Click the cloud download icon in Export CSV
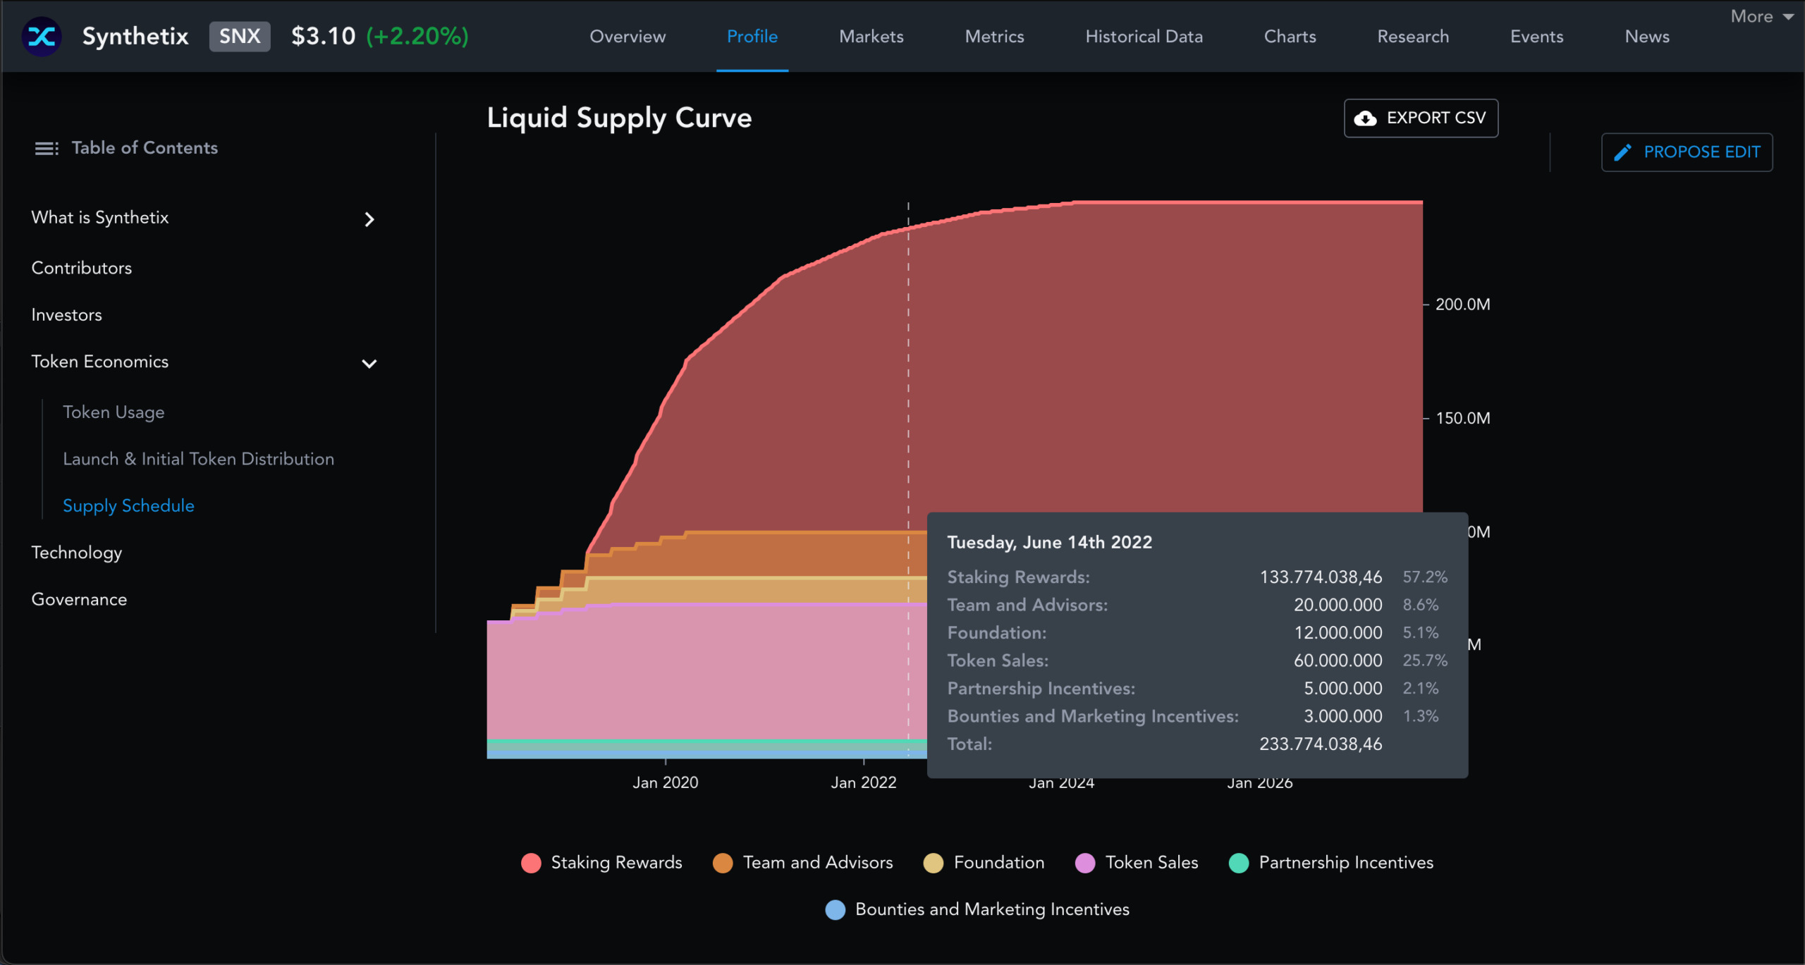This screenshot has width=1805, height=965. click(x=1366, y=118)
